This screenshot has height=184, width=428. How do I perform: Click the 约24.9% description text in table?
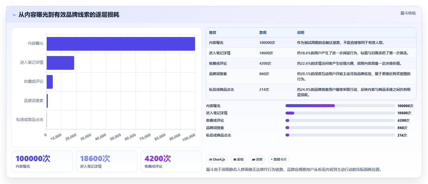pyautogui.click(x=354, y=92)
